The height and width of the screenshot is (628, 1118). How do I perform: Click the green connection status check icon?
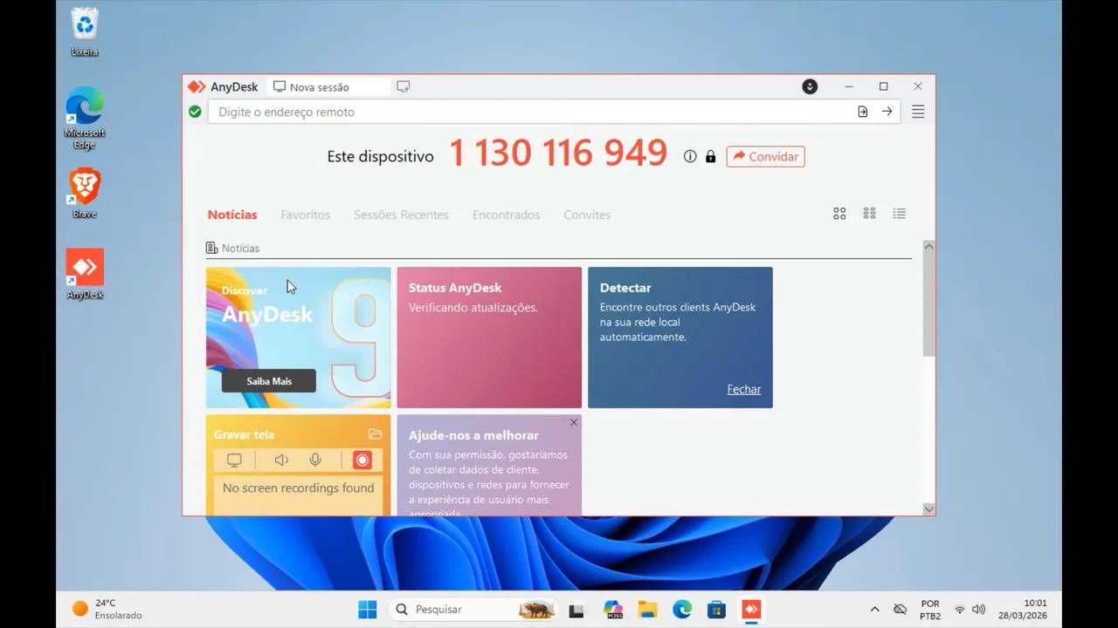pos(195,112)
